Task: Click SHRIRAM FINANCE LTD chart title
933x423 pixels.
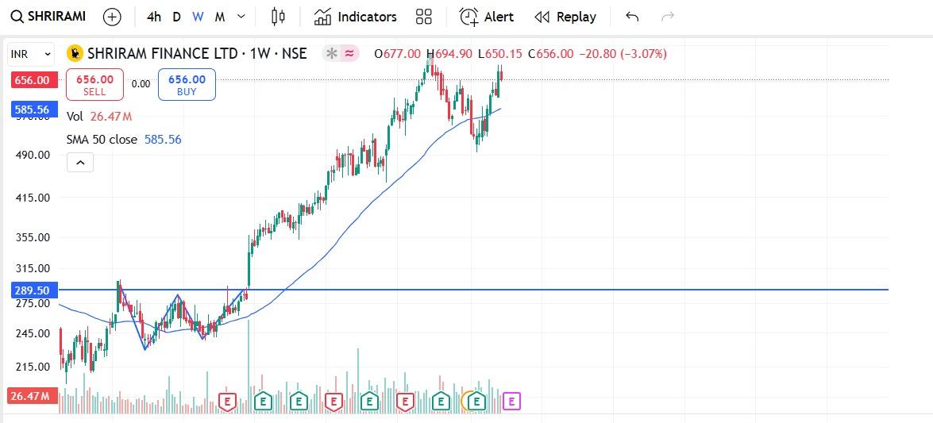Action: coord(197,53)
